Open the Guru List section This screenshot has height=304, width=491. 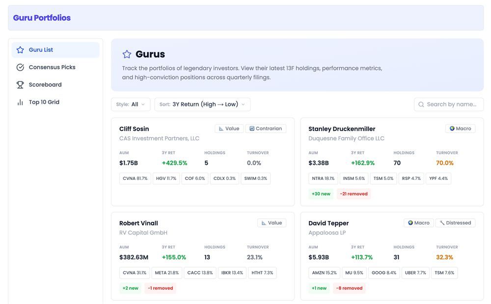click(x=55, y=50)
